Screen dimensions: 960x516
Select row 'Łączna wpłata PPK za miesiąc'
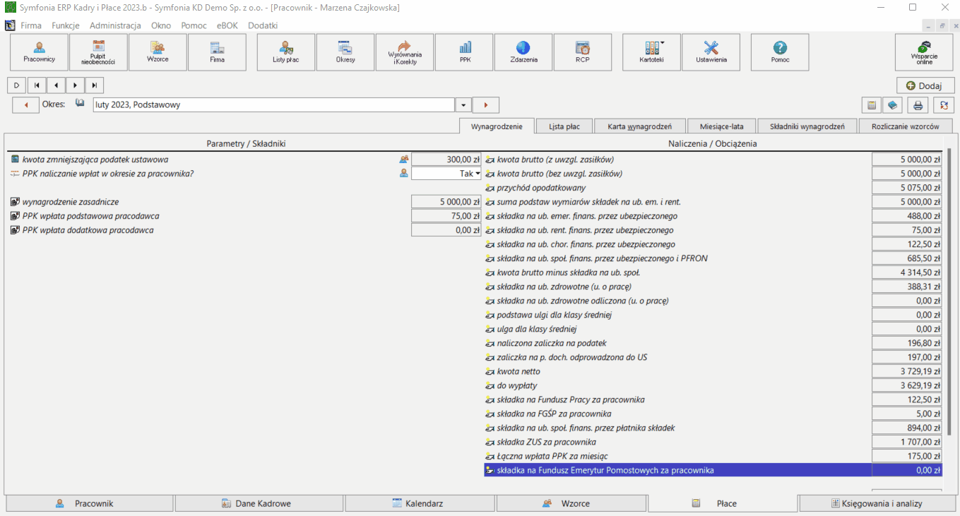click(x=713, y=456)
